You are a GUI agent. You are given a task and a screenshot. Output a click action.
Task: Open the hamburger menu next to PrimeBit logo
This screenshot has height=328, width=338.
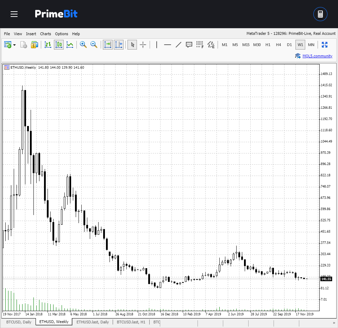tap(14, 14)
